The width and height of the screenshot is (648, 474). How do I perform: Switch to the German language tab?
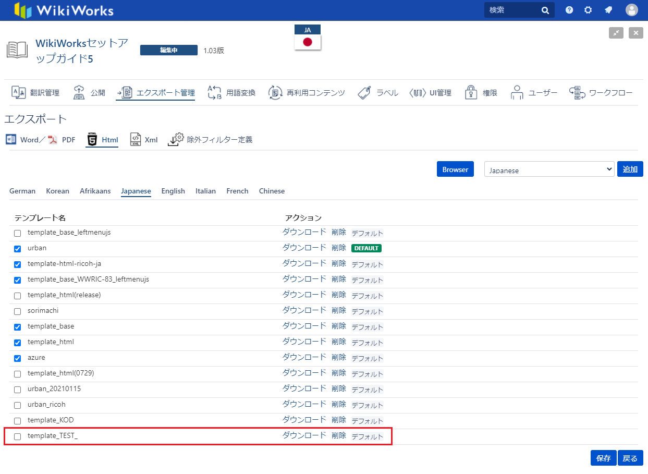(22, 191)
